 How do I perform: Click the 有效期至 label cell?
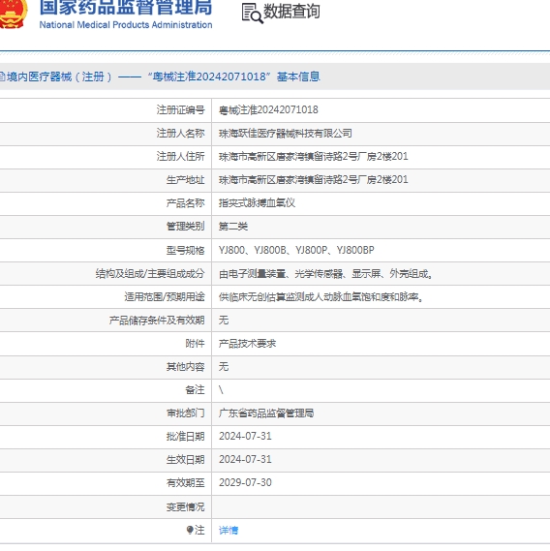click(106, 483)
